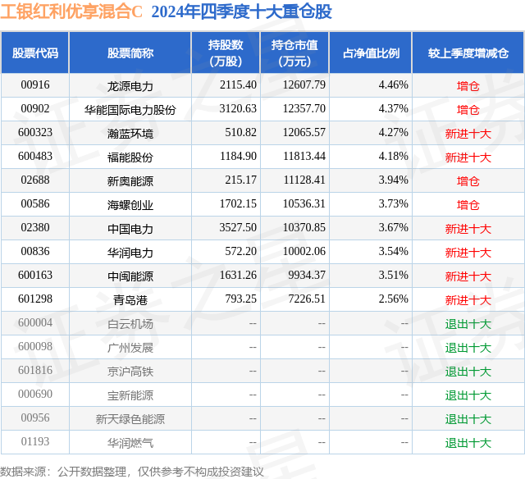Select stock name 龙源电力
The image size is (525, 479).
point(130,86)
